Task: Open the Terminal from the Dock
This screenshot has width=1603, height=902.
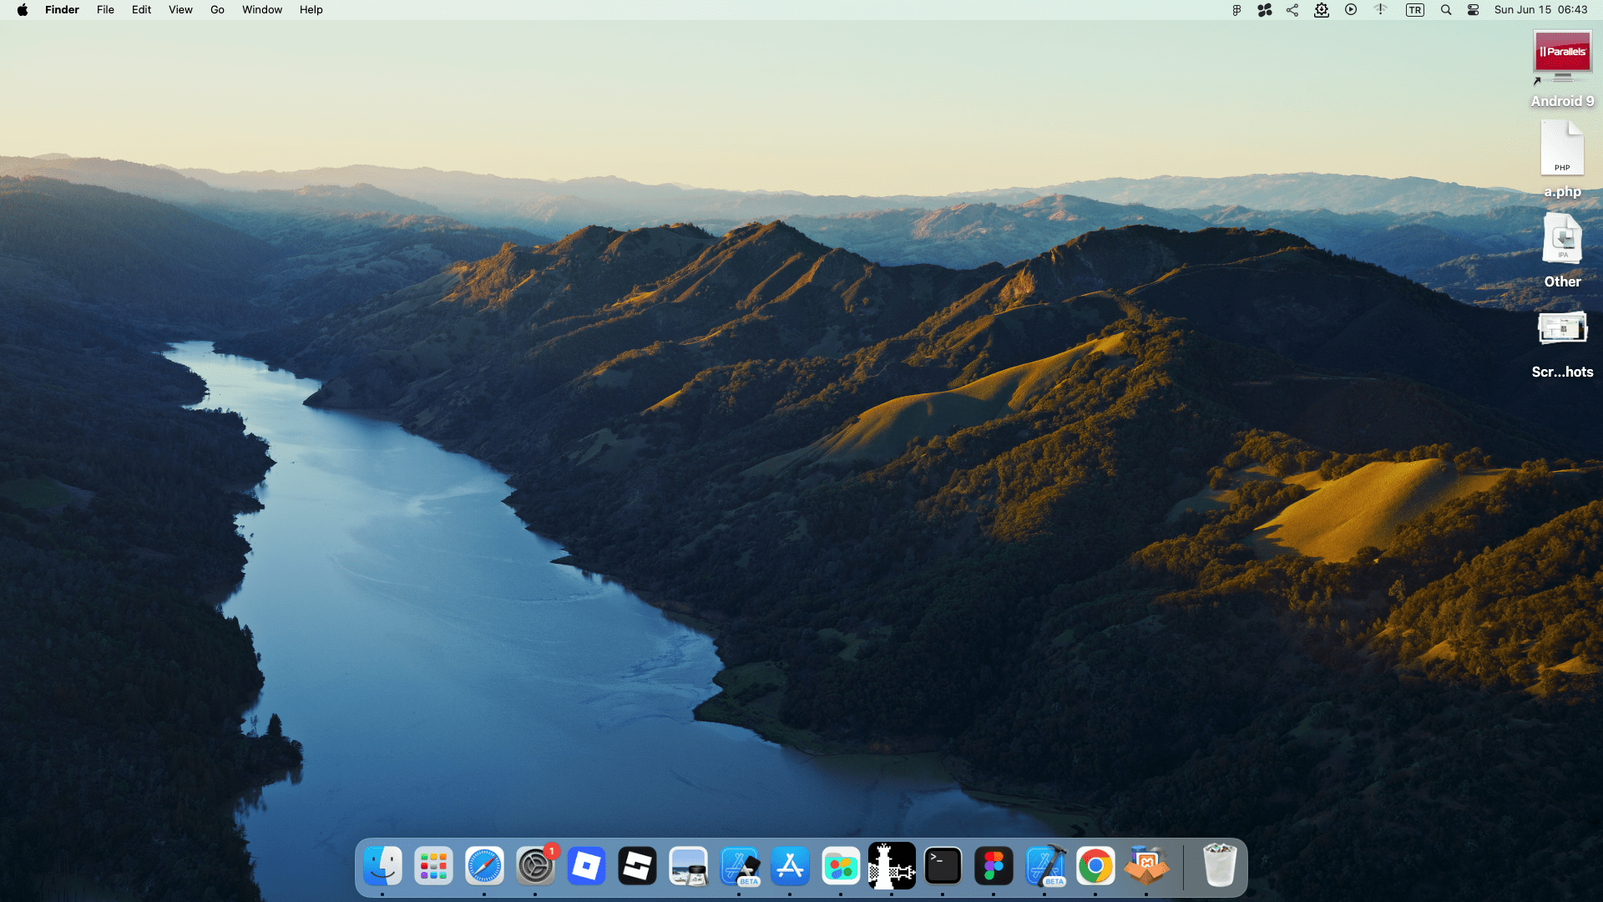Action: coord(943,866)
